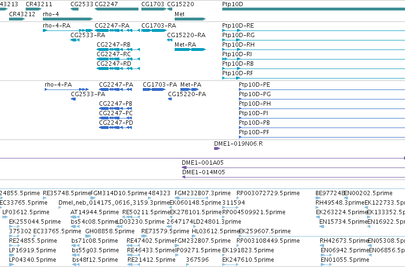Image resolution: width=405 pixels, height=267 pixels.
Task: Select EST RE35748.5prime
Action: [67, 193]
